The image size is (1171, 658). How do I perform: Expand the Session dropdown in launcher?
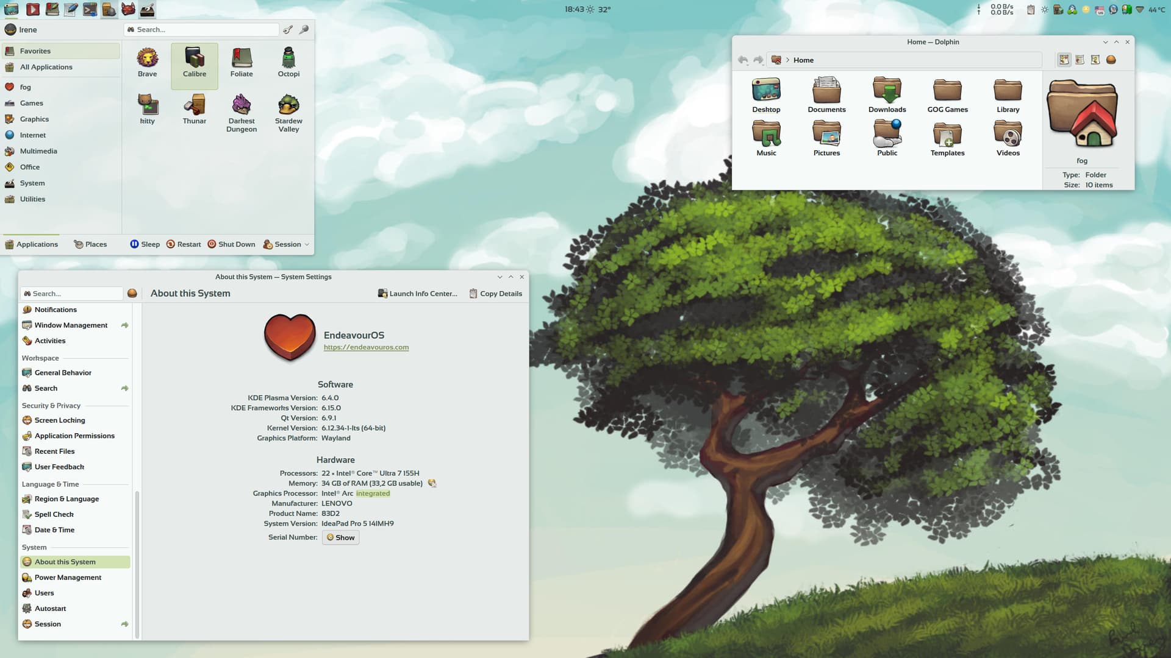coord(286,244)
